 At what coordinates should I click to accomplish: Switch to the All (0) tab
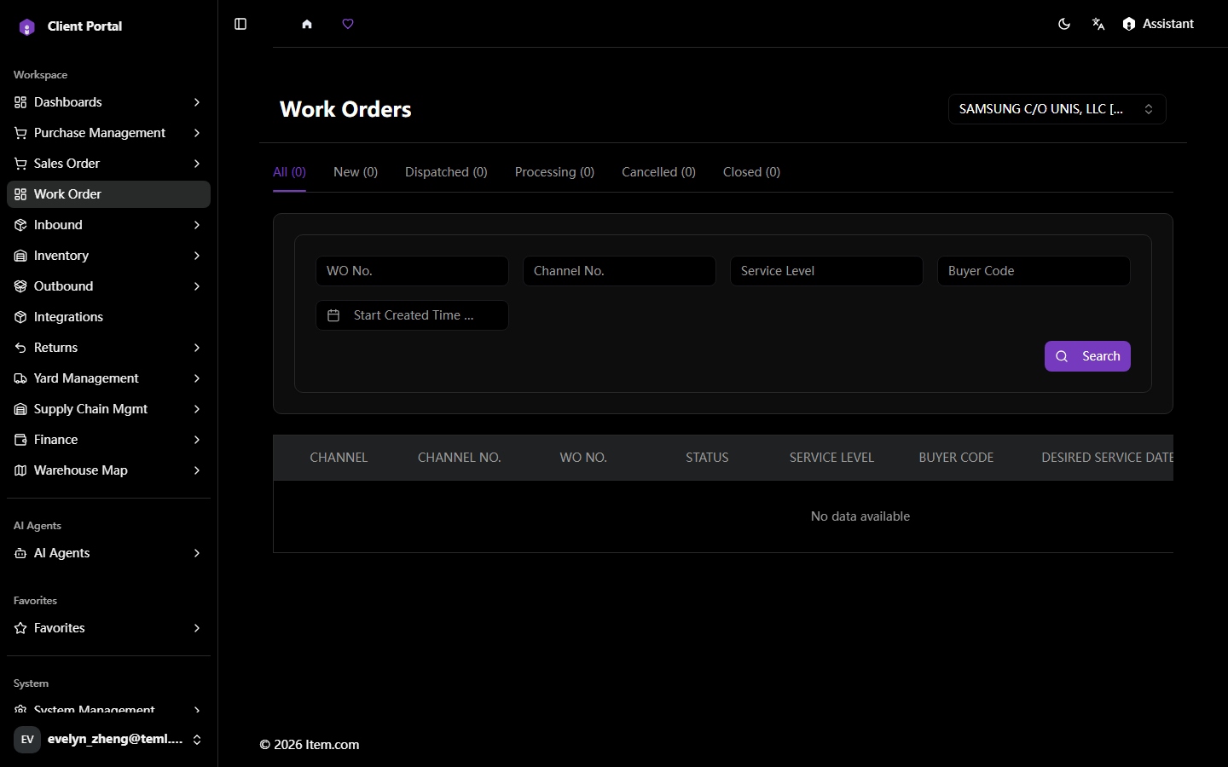point(289,172)
